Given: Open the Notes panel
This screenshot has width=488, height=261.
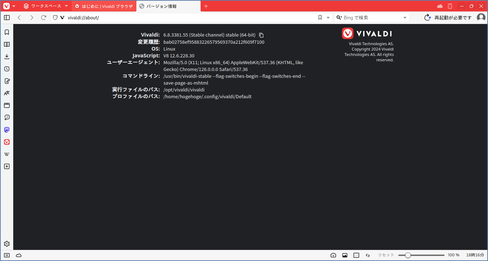Looking at the screenshot, I should point(6,81).
